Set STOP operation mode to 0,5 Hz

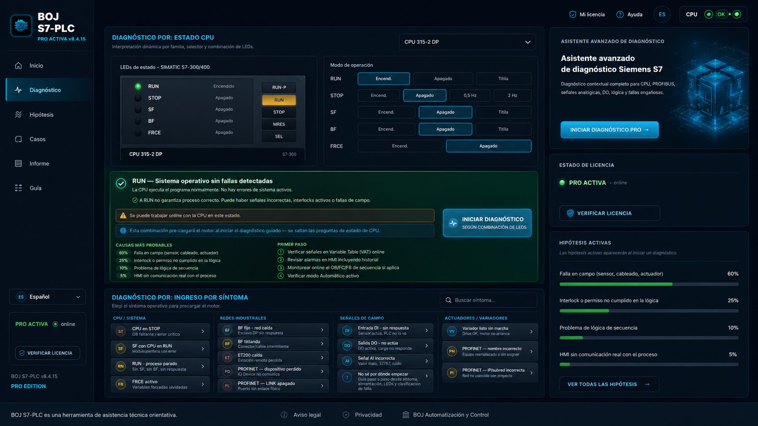(x=470, y=96)
